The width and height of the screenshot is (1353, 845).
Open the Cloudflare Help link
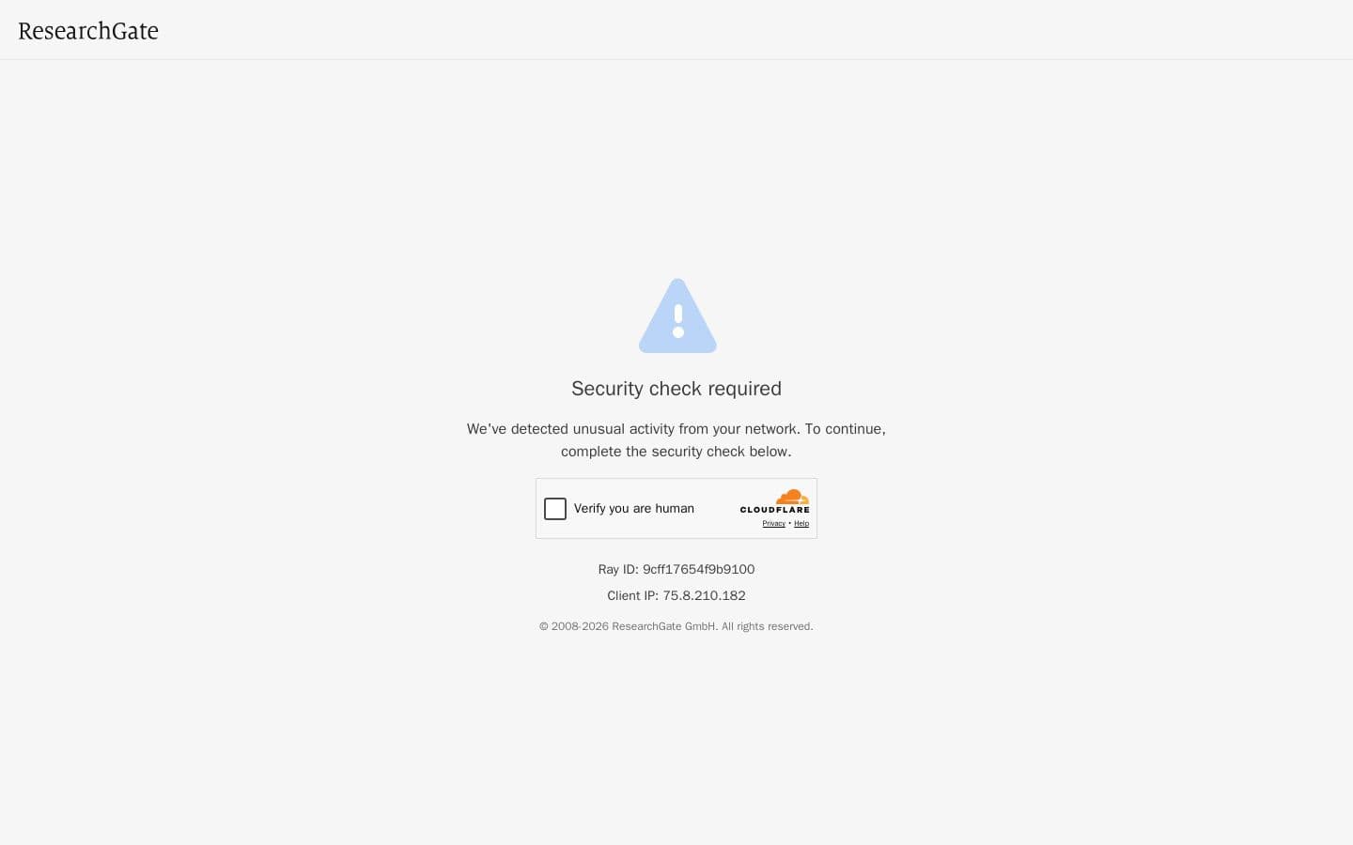coord(801,524)
